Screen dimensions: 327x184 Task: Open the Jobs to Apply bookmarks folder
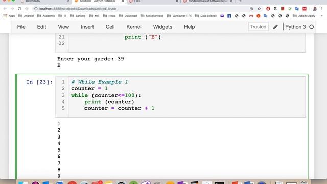[304, 16]
